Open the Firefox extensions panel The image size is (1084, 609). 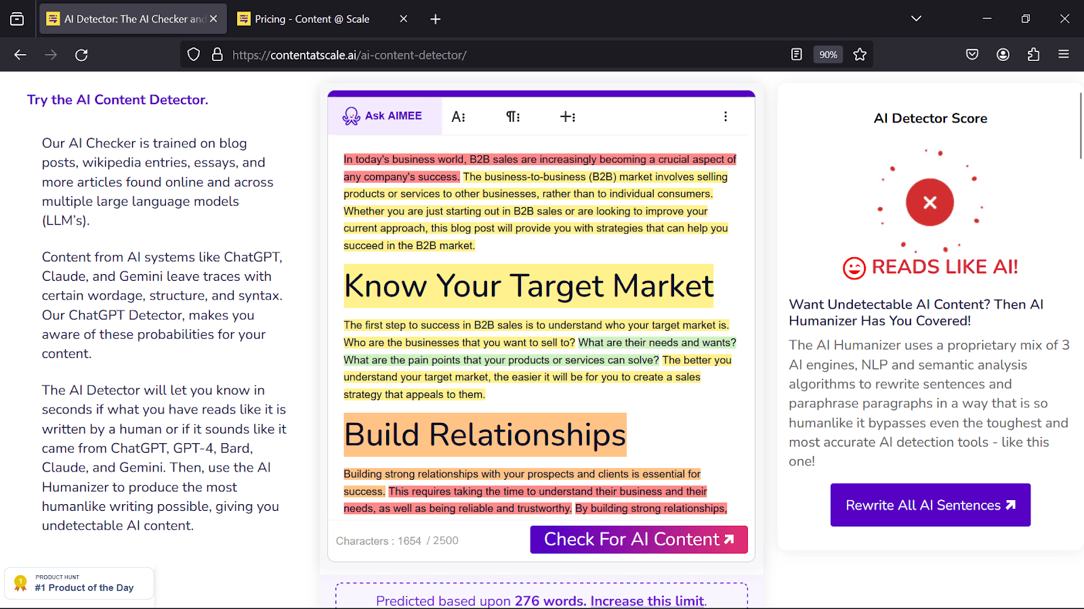[x=1033, y=55]
